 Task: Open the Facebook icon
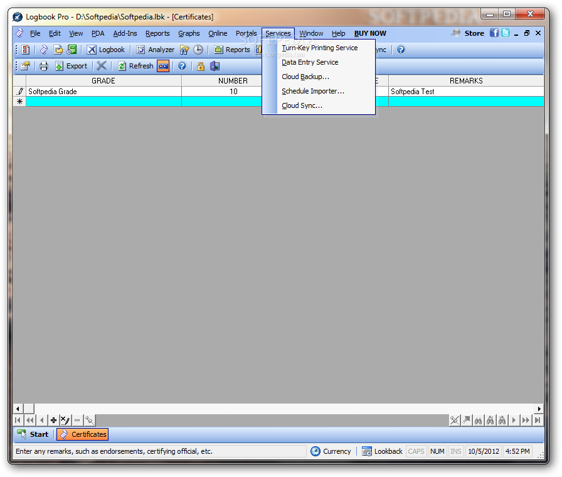point(494,33)
